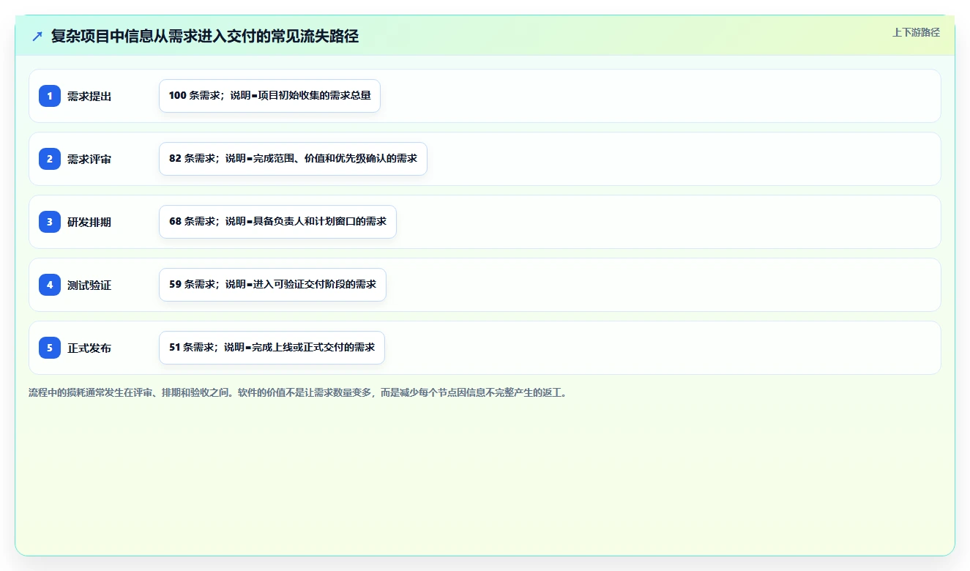Click the 测试验证 stage label

pyautogui.click(x=89, y=285)
